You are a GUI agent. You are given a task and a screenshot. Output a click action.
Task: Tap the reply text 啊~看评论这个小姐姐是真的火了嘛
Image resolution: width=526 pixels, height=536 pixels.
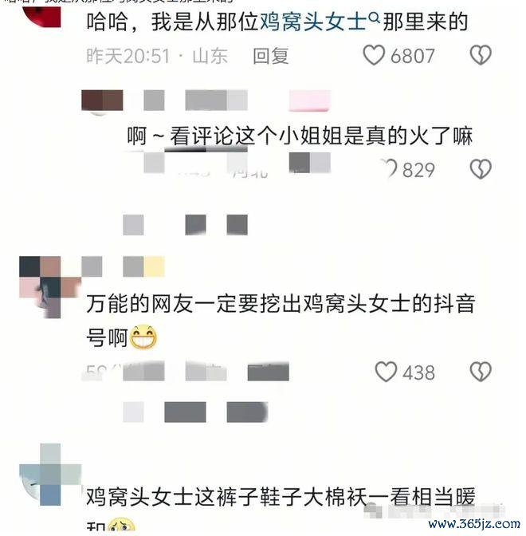(x=300, y=136)
